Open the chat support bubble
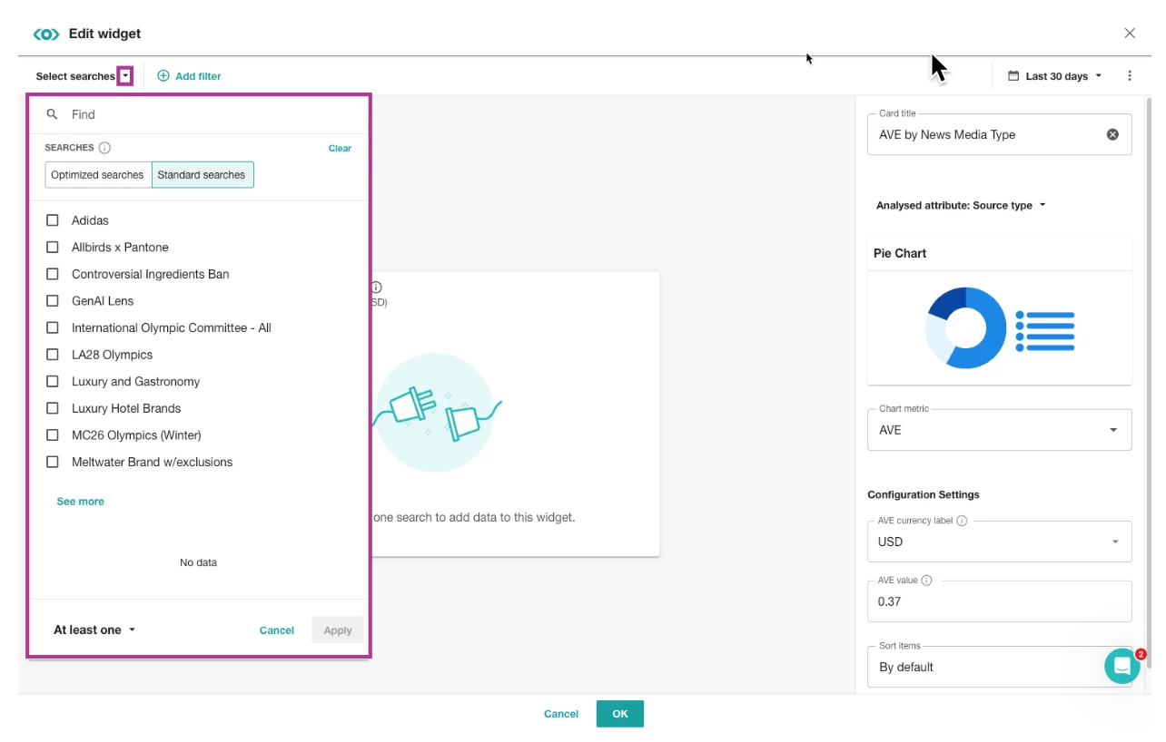The image size is (1166, 742). [x=1122, y=666]
